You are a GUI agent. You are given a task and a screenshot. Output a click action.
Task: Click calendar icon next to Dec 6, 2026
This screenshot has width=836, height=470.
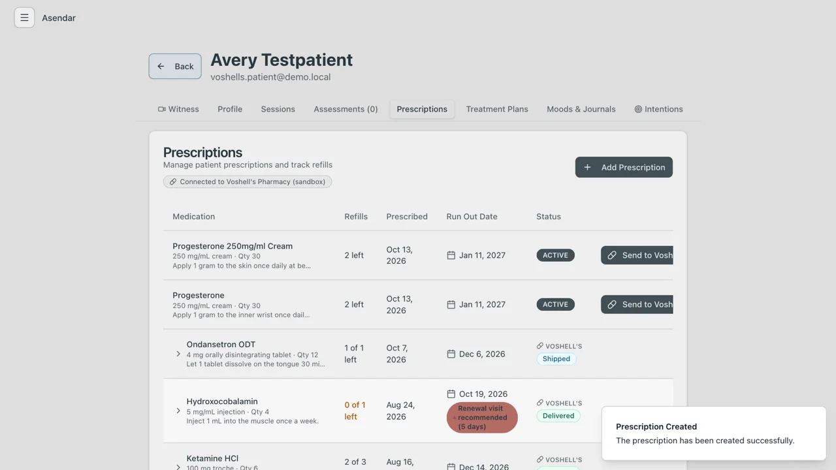point(451,354)
